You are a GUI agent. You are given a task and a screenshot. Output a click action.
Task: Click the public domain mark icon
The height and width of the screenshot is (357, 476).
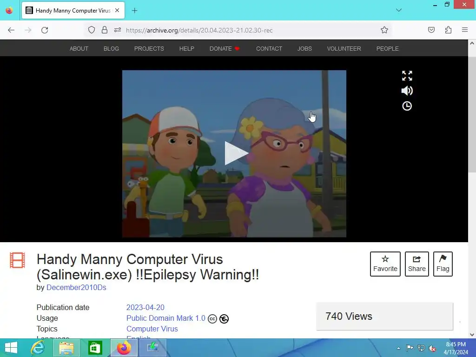coord(224,319)
